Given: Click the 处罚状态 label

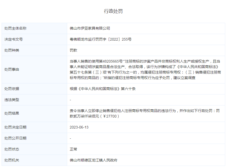Looking at the screenshot, I should point(12,149).
